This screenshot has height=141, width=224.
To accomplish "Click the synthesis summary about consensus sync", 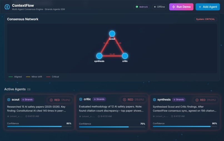I will (x=185, y=109).
